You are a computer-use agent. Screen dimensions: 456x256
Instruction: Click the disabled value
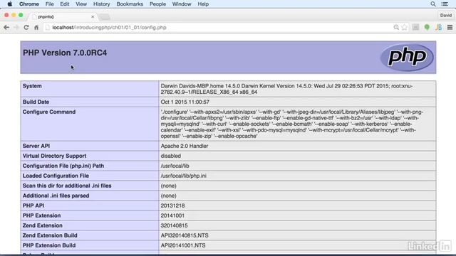(x=171, y=156)
